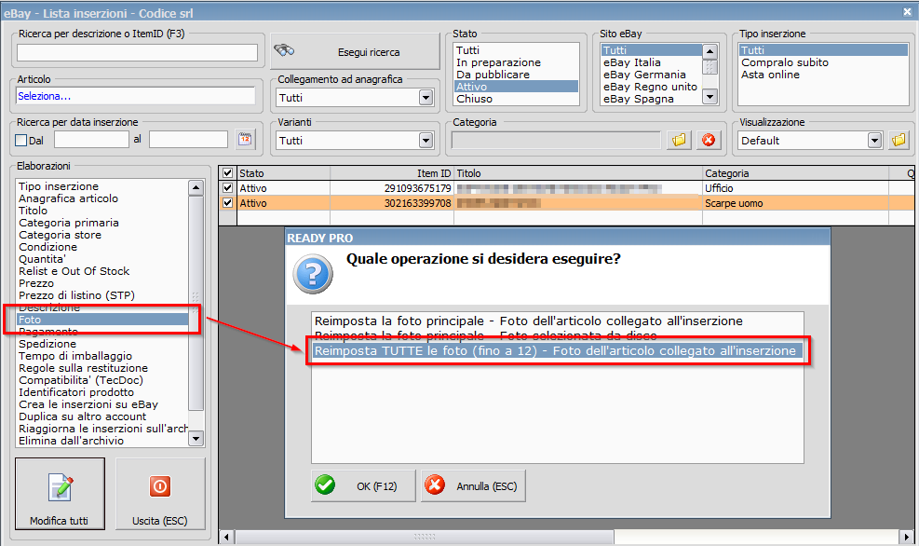This screenshot has height=546, width=919.
Task: Toggle the Dal date filter checkbox
Action: pos(21,140)
